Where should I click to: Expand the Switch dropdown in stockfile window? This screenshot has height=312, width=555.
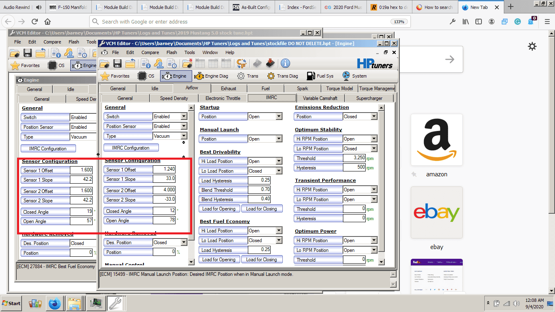184,117
